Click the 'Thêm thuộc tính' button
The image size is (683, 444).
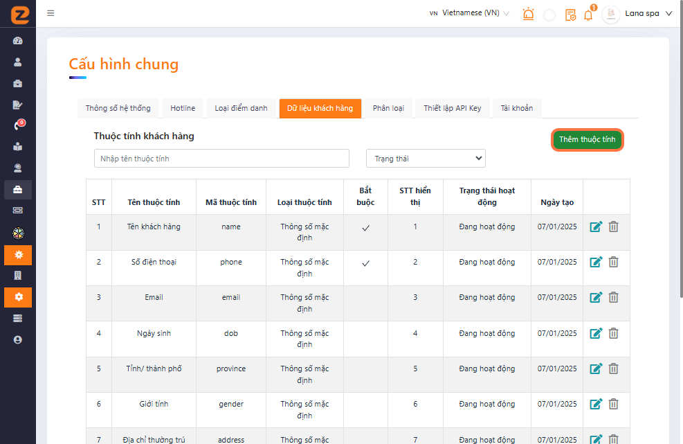pyautogui.click(x=587, y=139)
